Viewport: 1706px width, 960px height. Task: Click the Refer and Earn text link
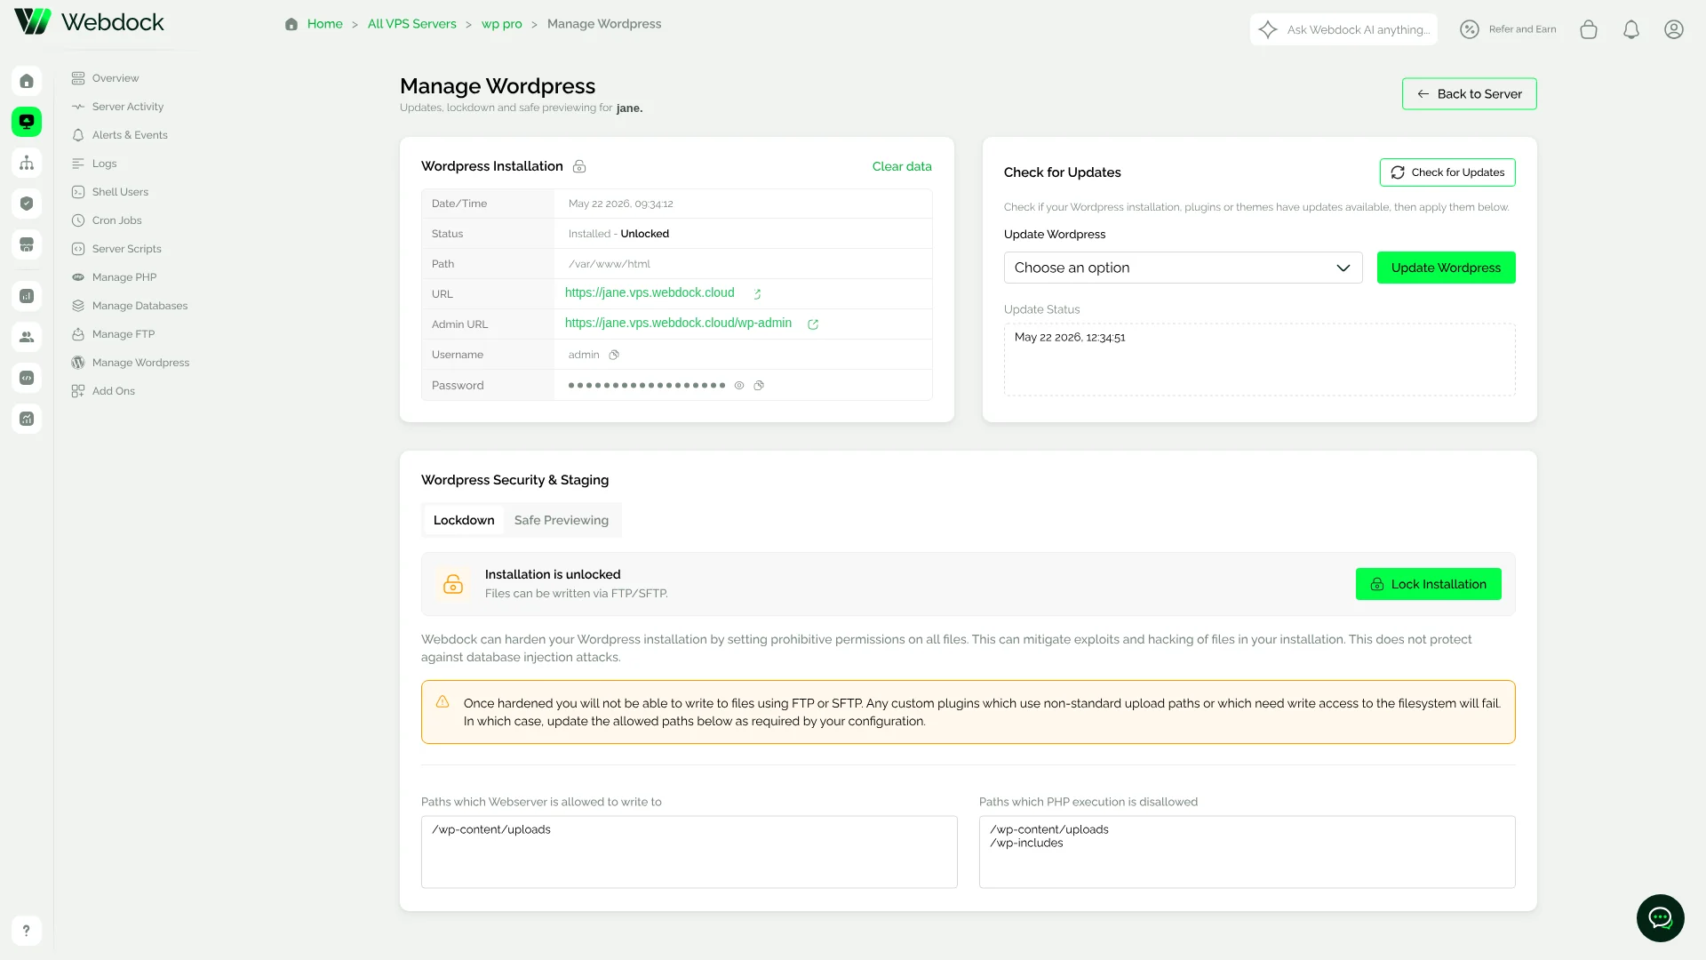click(1522, 29)
